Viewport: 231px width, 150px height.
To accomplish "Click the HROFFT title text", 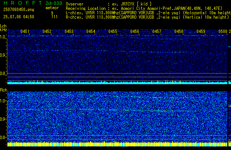I will (23, 3).
